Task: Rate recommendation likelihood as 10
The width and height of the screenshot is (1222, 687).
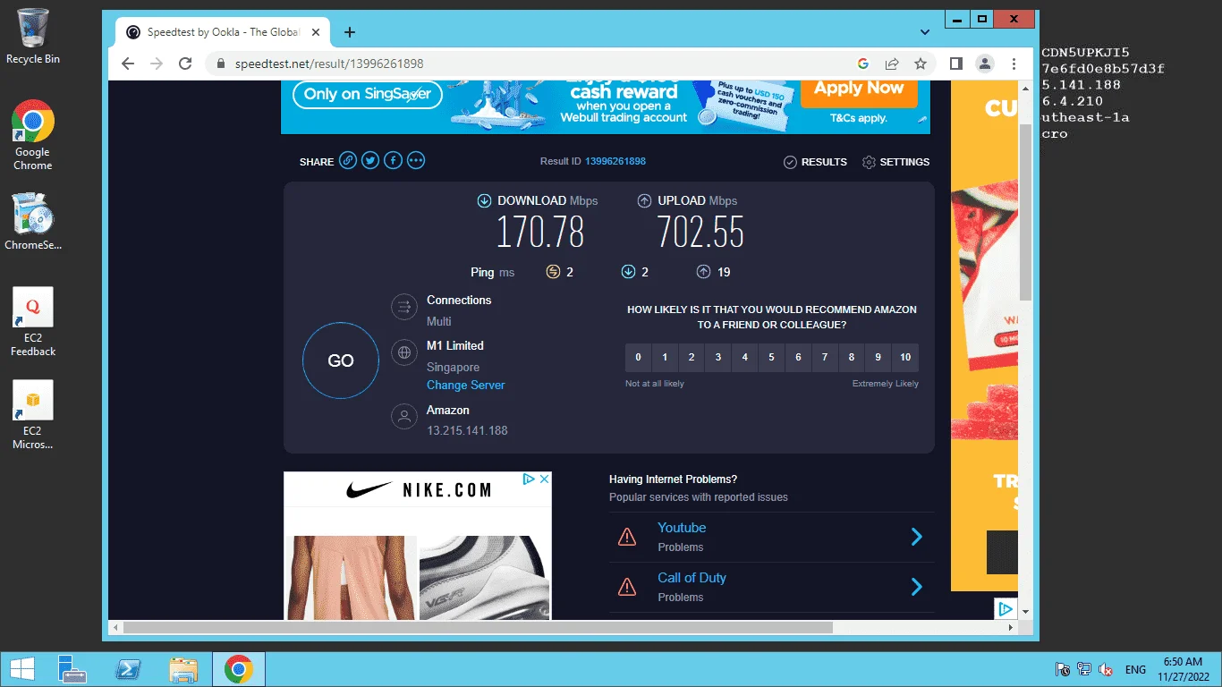Action: coord(905,357)
